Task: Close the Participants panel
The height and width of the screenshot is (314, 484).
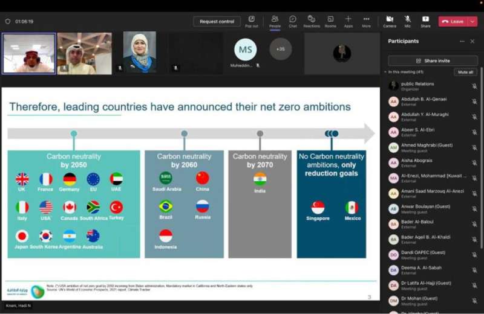Action: [x=473, y=41]
